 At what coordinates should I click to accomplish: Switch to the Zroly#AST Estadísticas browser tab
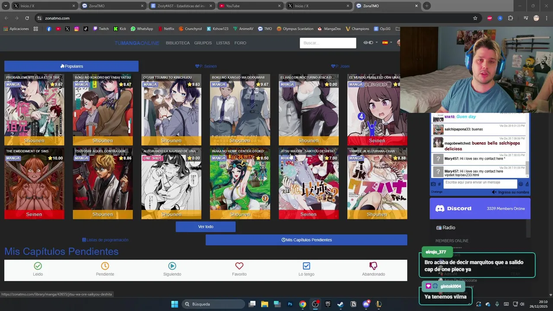coord(181,6)
